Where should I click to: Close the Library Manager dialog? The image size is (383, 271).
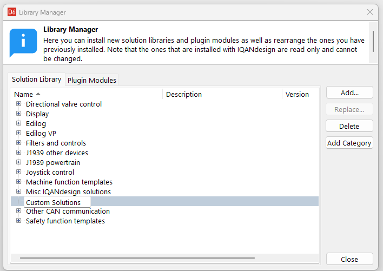coord(349,259)
